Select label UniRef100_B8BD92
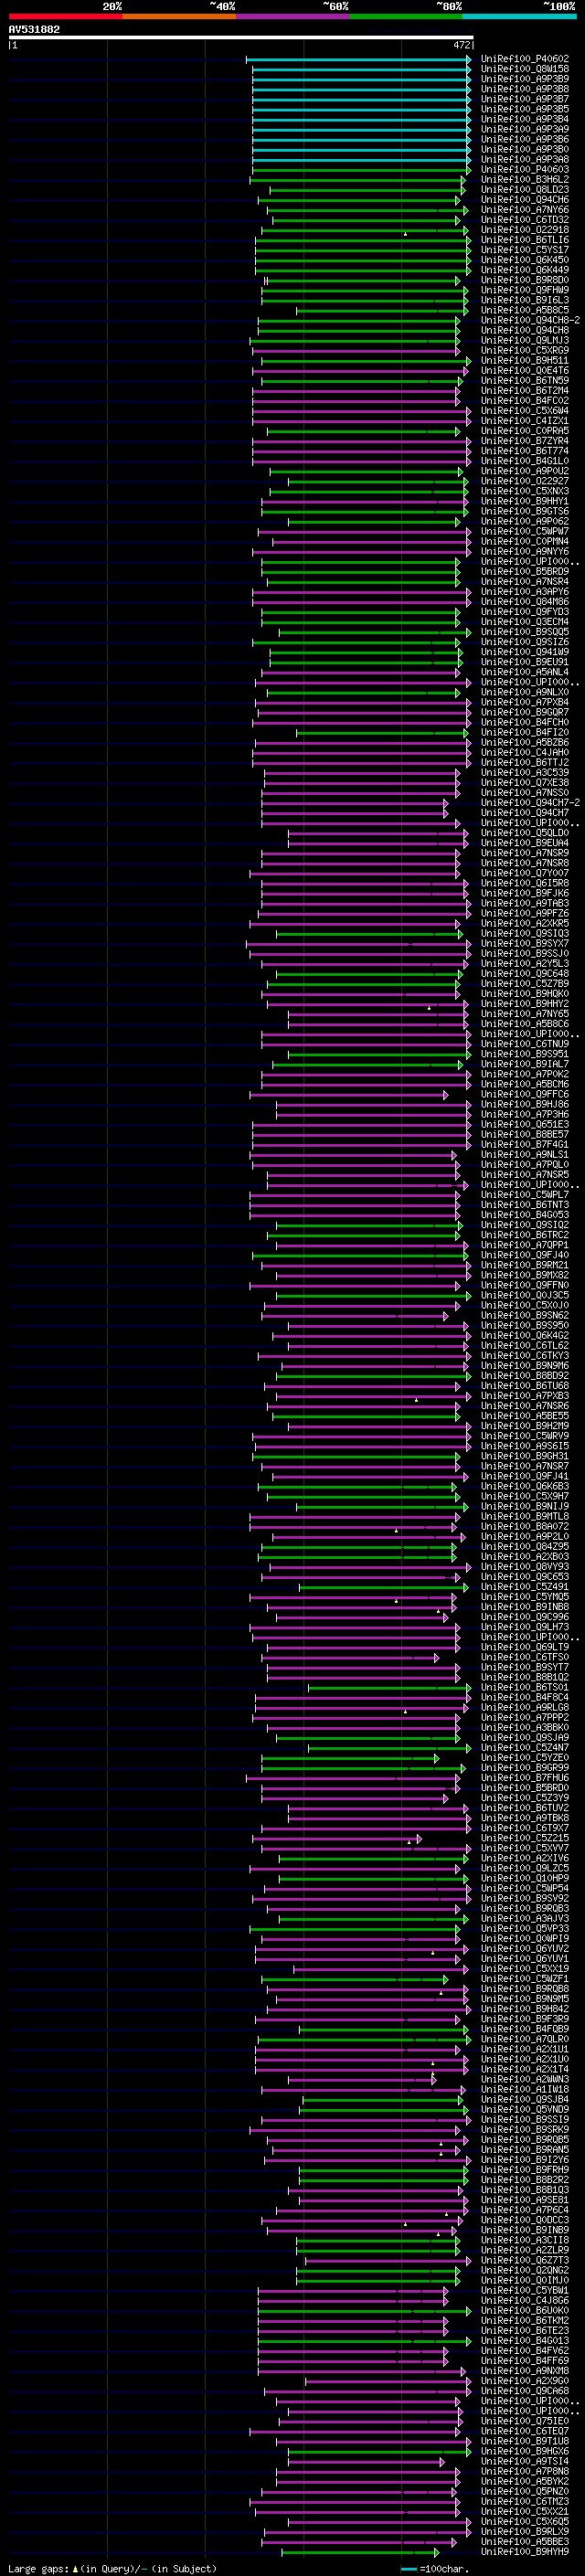The width and height of the screenshot is (585, 2576). (x=525, y=1376)
